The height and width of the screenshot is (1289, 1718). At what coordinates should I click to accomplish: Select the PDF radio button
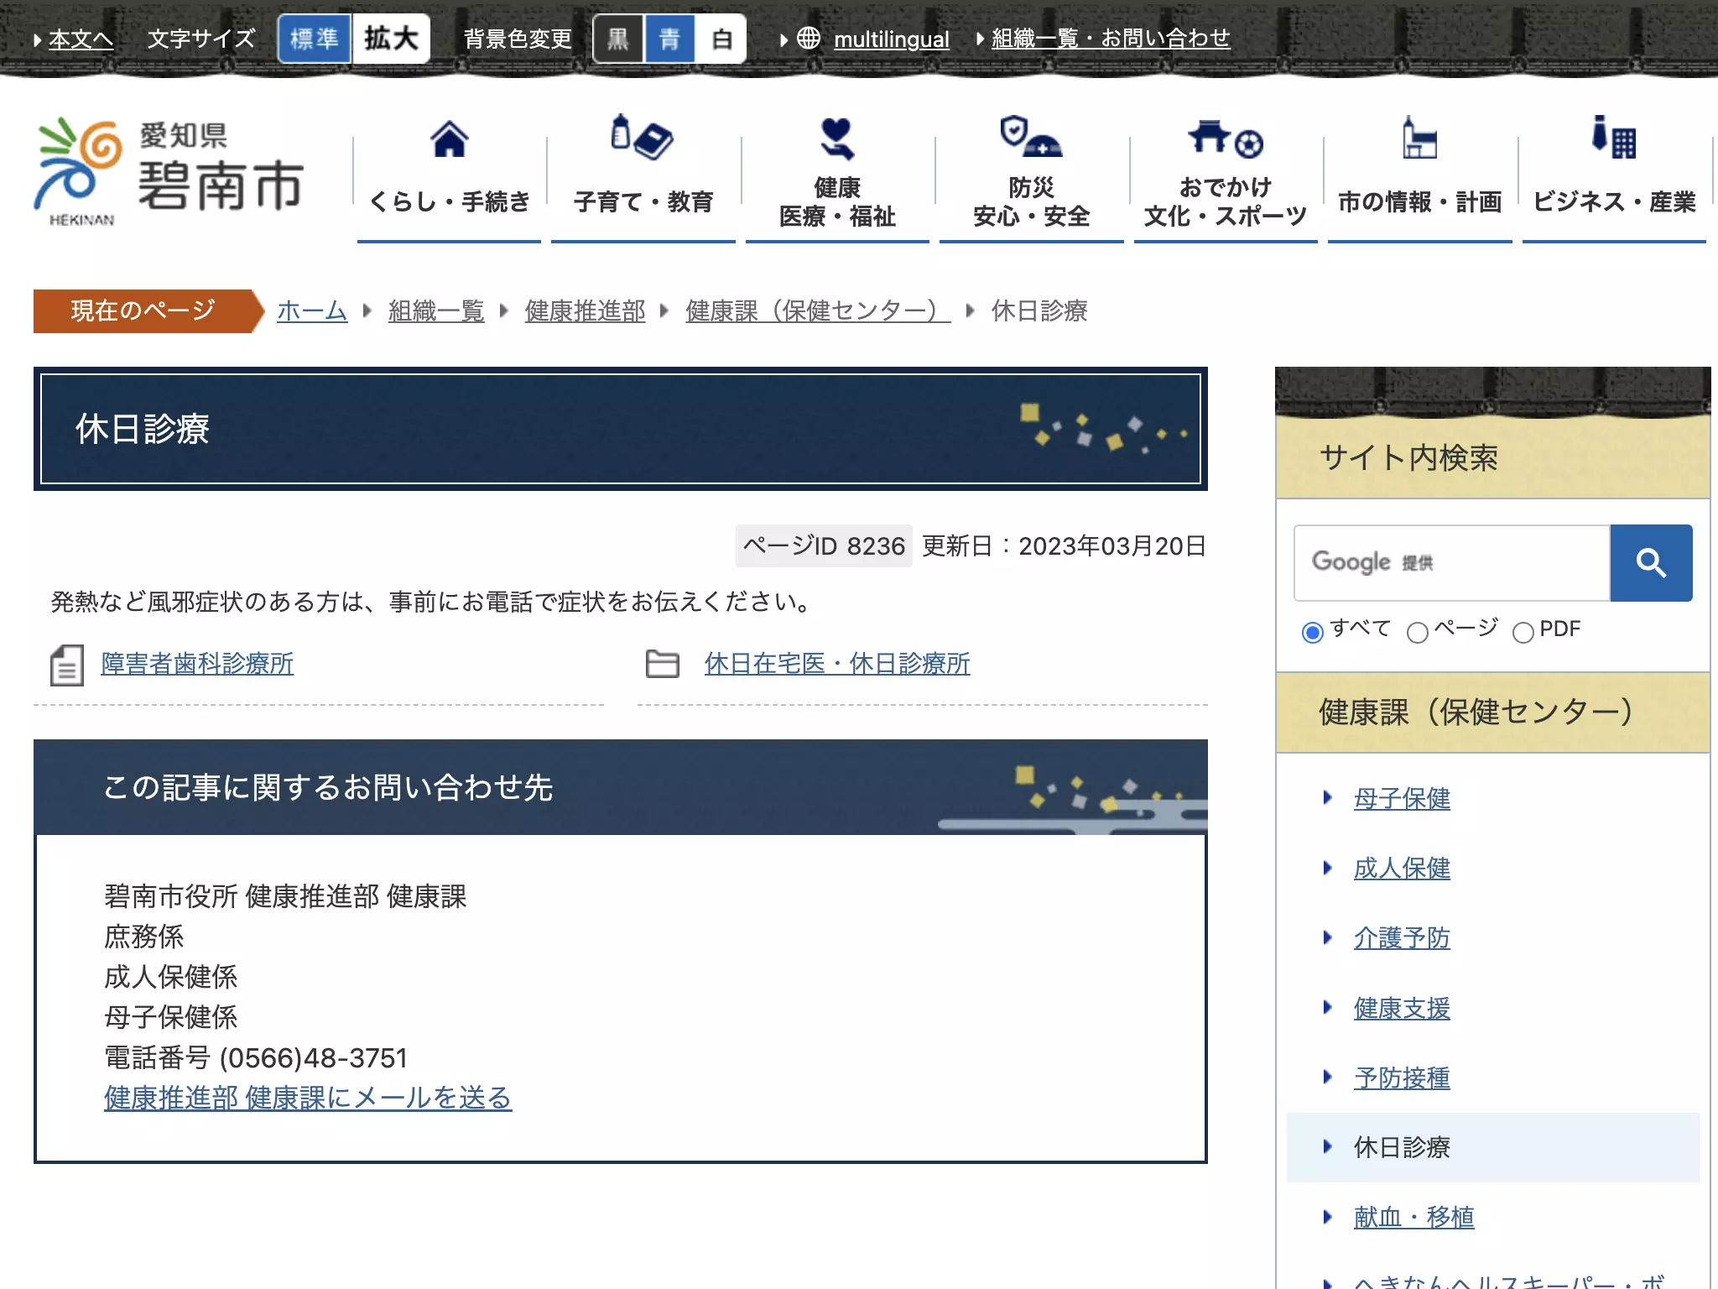1523,632
